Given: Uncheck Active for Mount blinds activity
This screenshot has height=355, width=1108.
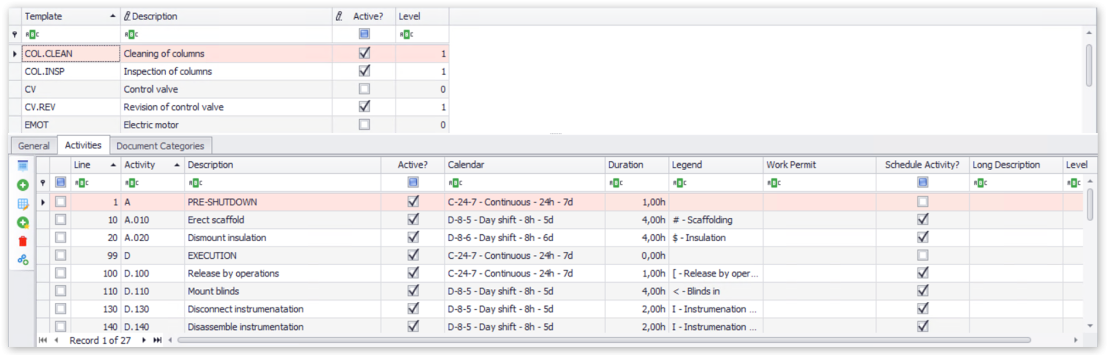Looking at the screenshot, I should 413,291.
